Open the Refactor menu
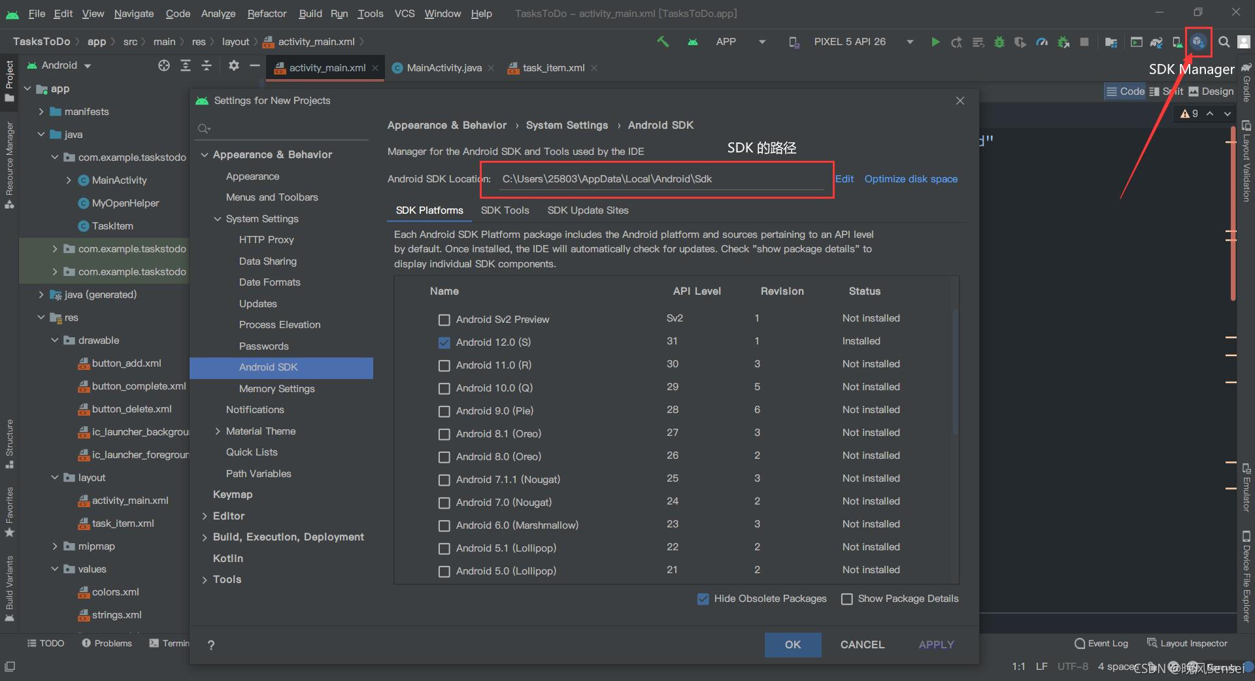The height and width of the screenshot is (681, 1255). point(267,13)
